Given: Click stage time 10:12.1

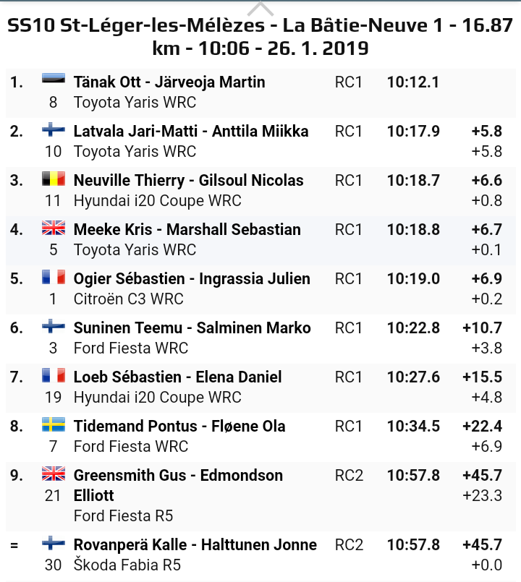Looking at the screenshot, I should pyautogui.click(x=412, y=82).
